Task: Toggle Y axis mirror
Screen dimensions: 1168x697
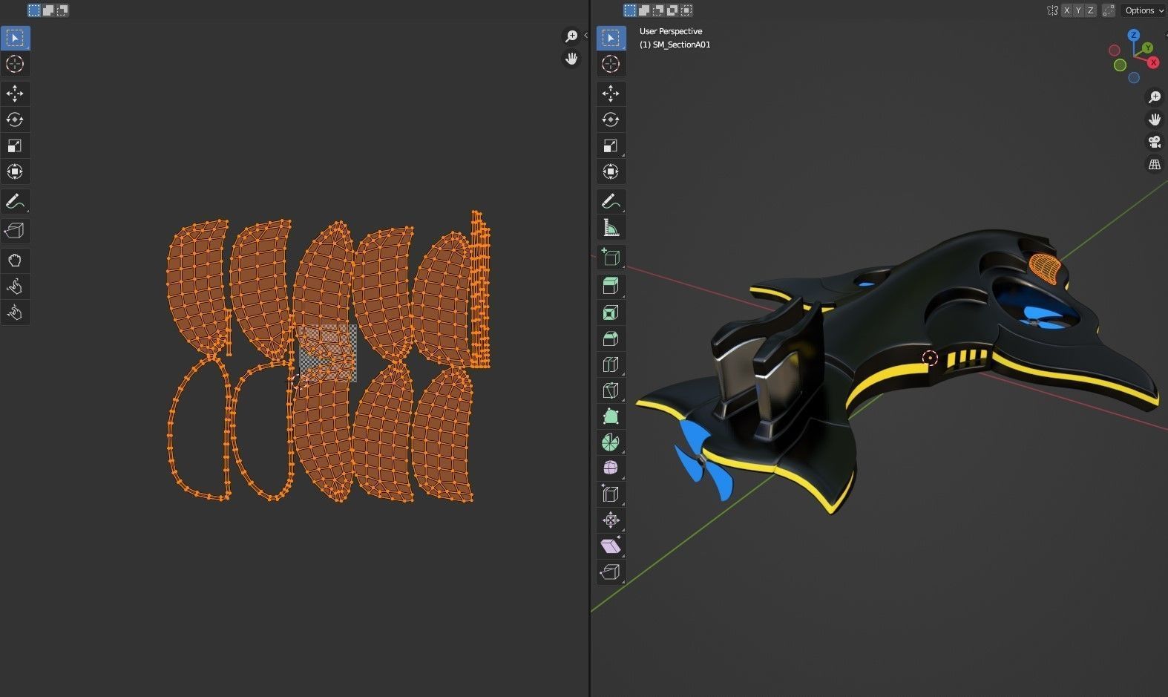Action: pyautogui.click(x=1079, y=10)
